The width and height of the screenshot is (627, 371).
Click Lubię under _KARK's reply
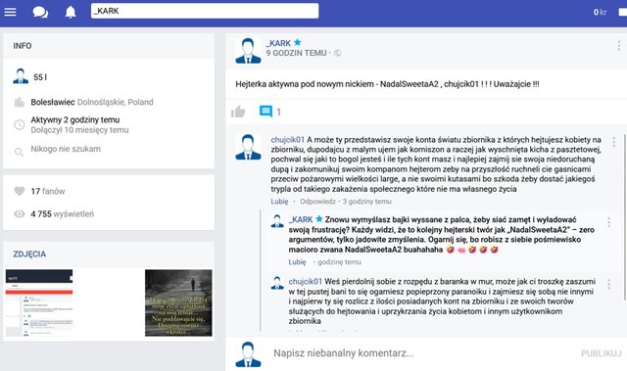[297, 262]
